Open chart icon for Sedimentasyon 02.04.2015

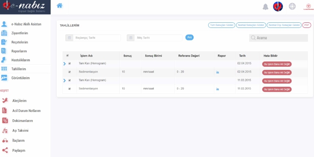pos(218,72)
